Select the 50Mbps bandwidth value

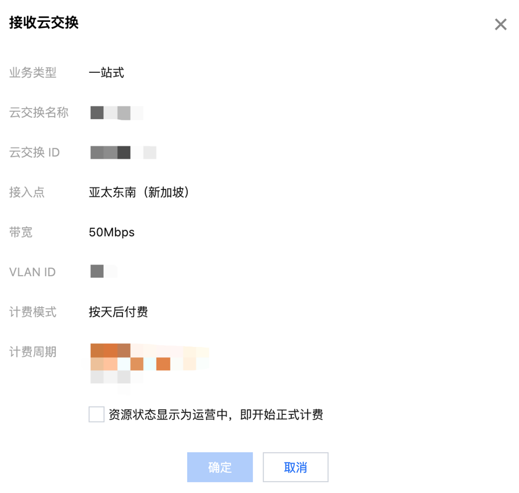tap(112, 232)
